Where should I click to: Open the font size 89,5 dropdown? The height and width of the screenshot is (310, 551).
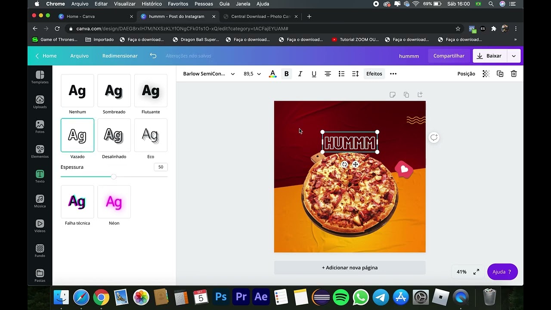pos(252,74)
